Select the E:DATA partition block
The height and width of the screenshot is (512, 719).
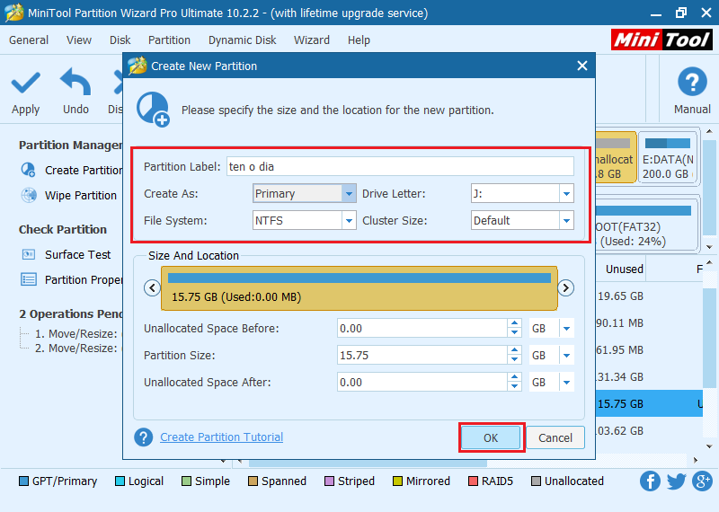668,158
